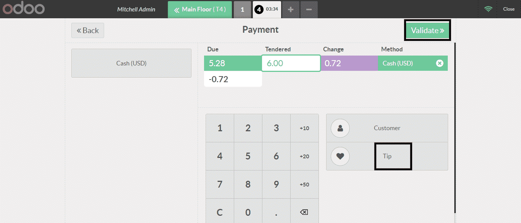
Task: Go back to the order screen
Action: pos(88,30)
